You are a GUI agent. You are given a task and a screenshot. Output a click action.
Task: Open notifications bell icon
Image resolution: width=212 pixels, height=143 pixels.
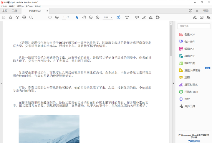pyautogui.click(x=197, y=11)
